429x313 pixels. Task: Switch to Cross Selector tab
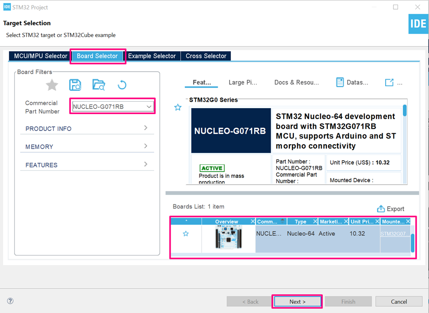[x=206, y=56]
